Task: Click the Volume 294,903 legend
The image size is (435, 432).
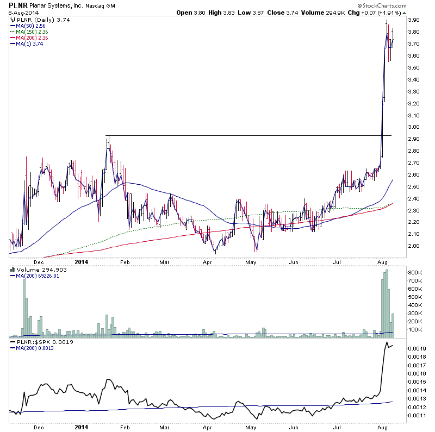Action: (42, 270)
